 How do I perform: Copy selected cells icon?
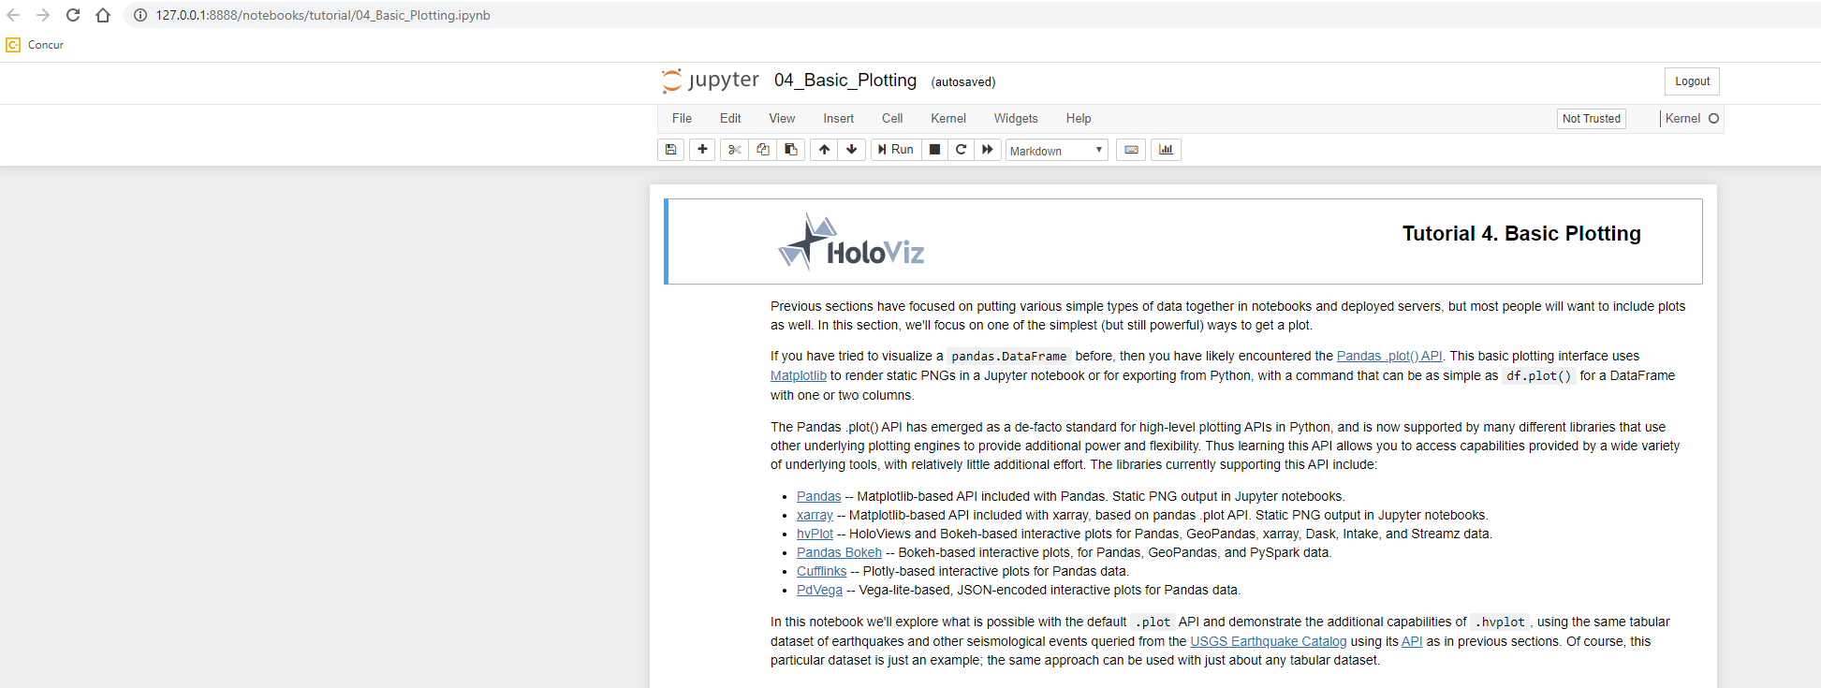pyautogui.click(x=763, y=150)
